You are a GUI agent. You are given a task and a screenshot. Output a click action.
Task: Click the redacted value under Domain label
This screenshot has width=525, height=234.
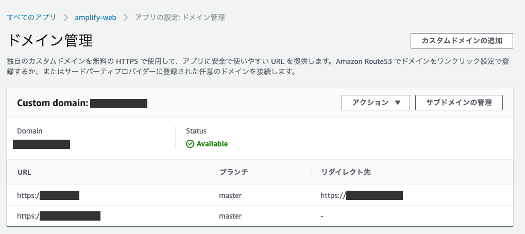click(41, 144)
